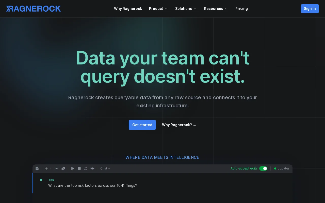325x203 pixels.
Task: Click 'WHERE DATA MEETS INTELLIGENCE' heading
Action: (162, 157)
